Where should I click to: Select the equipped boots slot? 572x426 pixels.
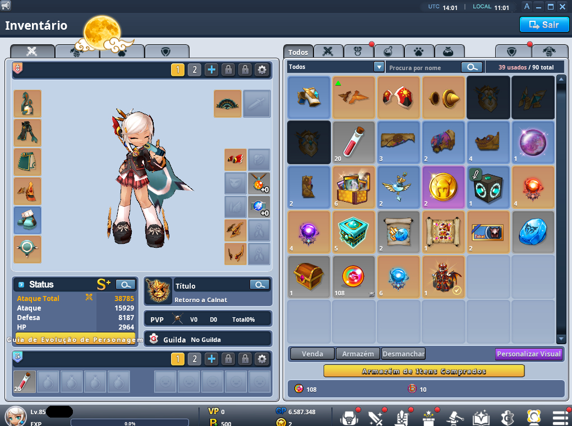click(x=27, y=220)
